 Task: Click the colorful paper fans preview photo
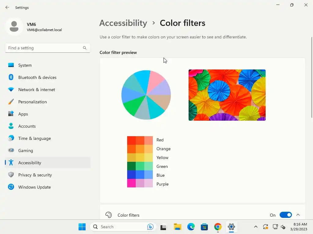click(227, 95)
